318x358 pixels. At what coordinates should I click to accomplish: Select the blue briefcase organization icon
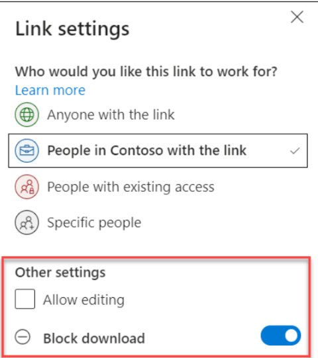(27, 151)
